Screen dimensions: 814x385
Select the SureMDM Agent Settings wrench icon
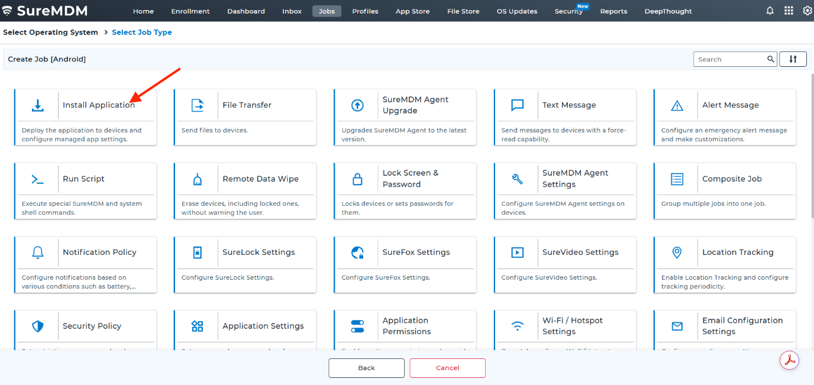tap(517, 179)
